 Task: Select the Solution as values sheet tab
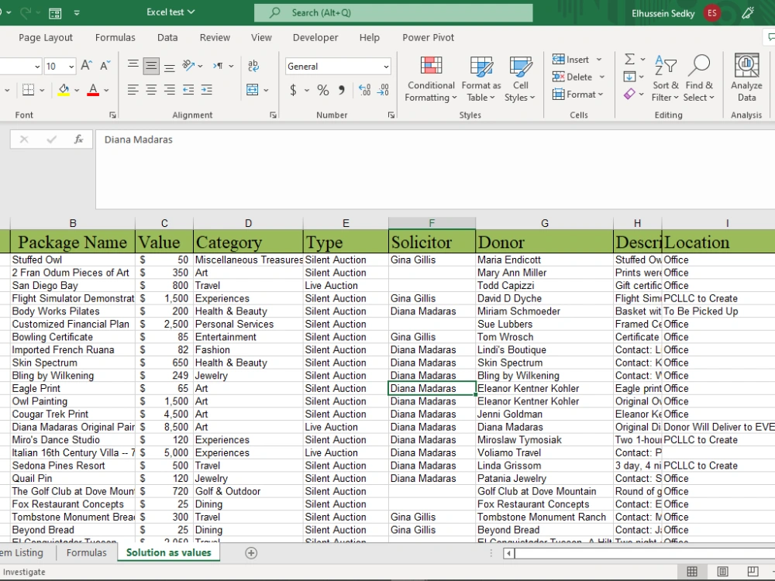(x=168, y=552)
